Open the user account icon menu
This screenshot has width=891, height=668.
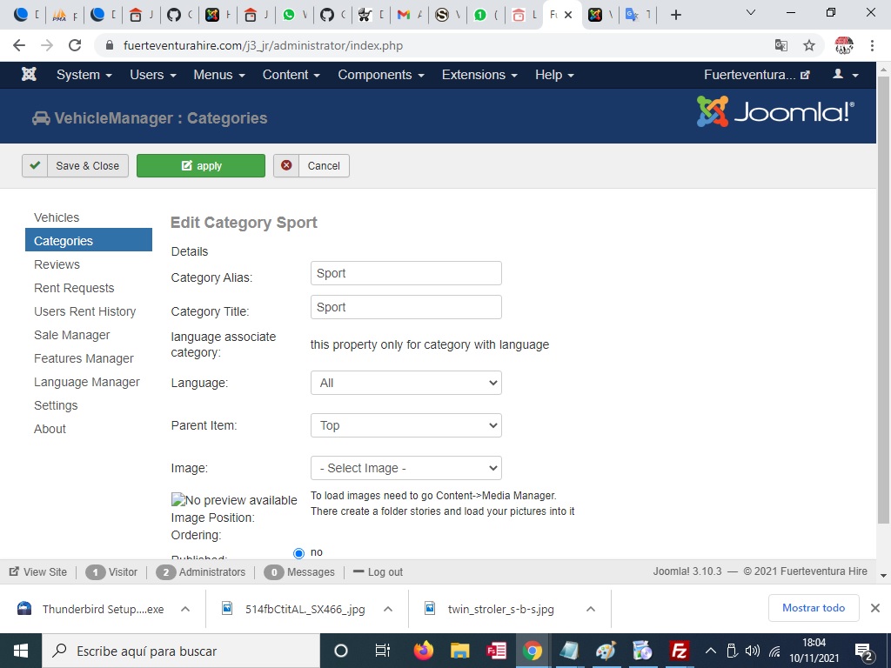click(x=844, y=75)
